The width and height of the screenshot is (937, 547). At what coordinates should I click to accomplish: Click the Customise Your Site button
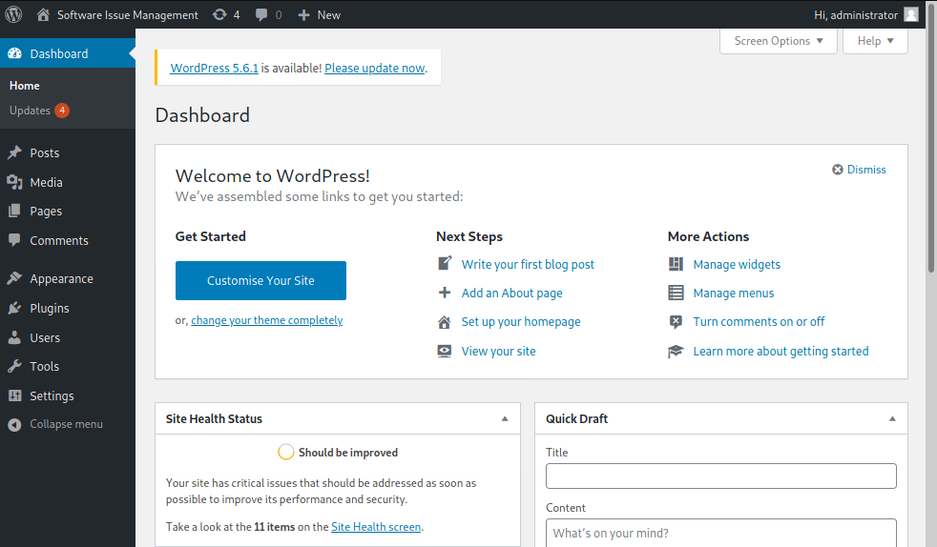pyautogui.click(x=260, y=280)
